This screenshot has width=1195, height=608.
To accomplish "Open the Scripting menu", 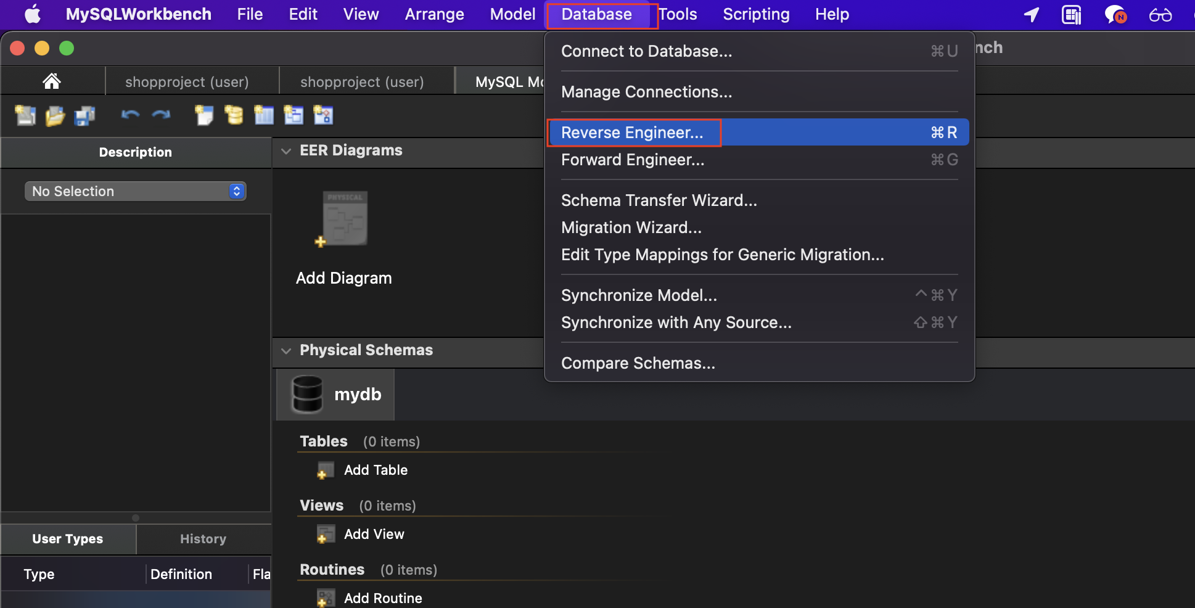I will click(x=757, y=14).
